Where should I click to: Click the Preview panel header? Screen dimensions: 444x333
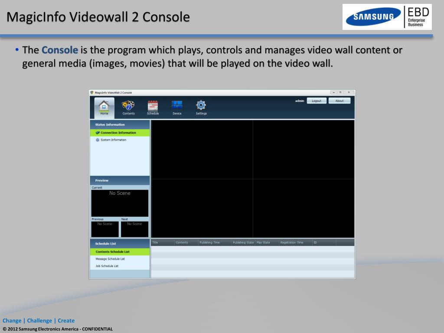(120, 180)
